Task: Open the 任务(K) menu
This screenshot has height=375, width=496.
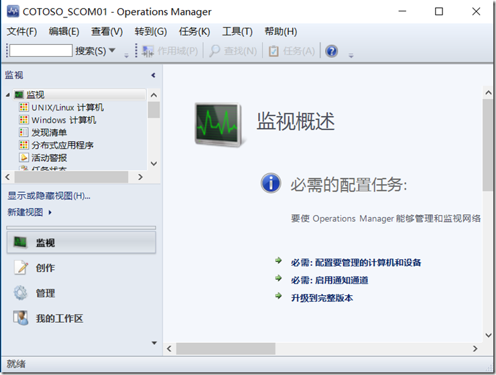Action: pyautogui.click(x=194, y=31)
